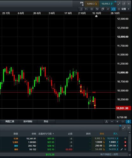Zoom out the chart with minus icon

(112, 122)
